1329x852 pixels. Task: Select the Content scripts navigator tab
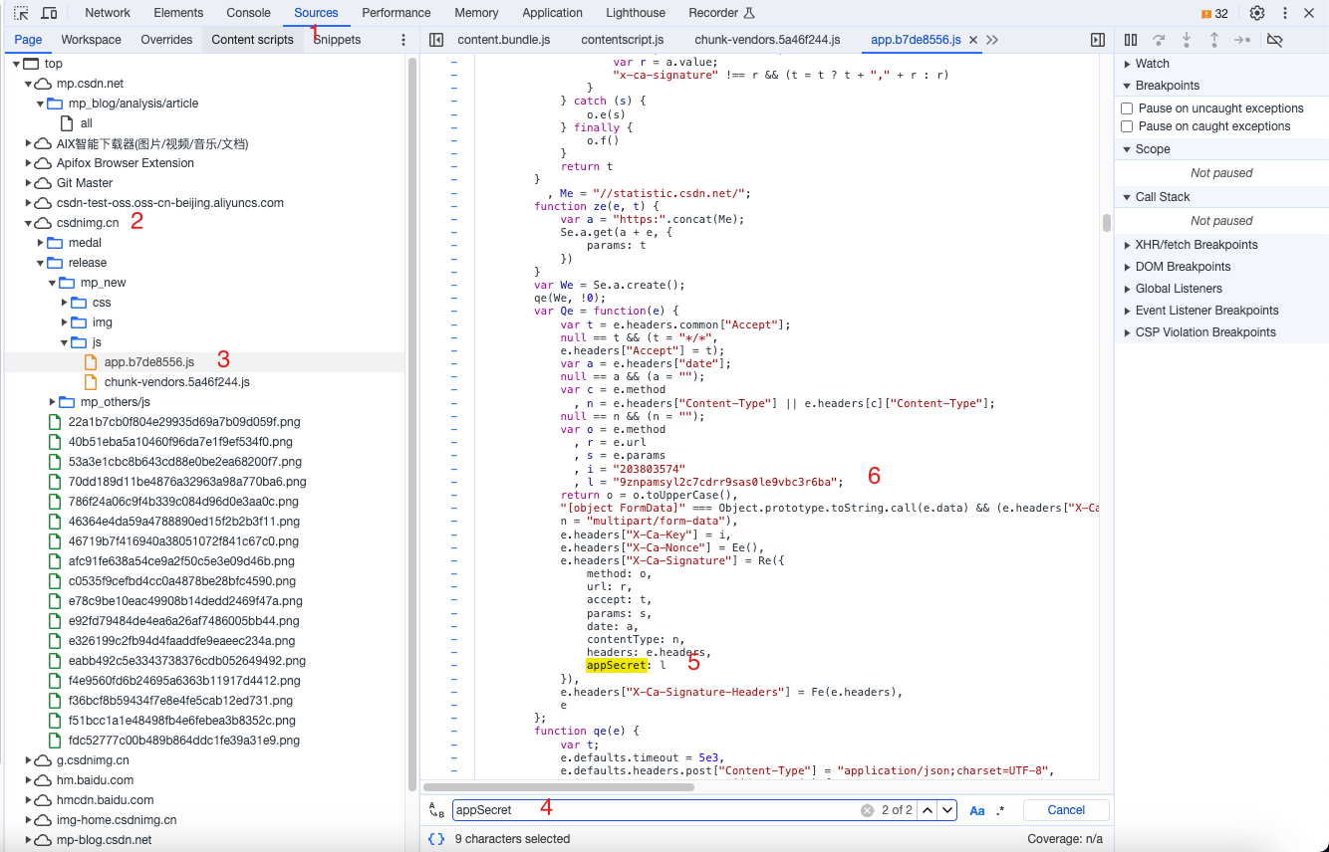(x=253, y=40)
